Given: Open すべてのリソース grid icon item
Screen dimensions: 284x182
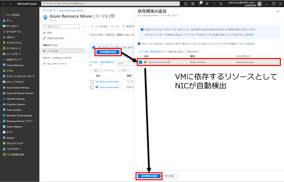Looking at the screenshot, I should coord(12,48).
